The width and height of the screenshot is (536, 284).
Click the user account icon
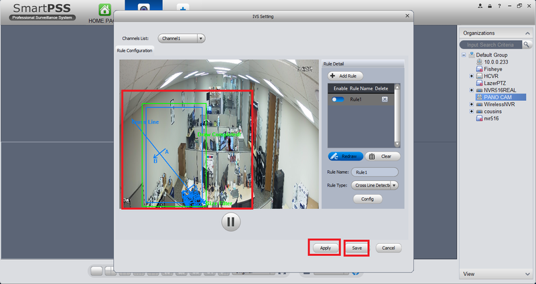(x=480, y=6)
